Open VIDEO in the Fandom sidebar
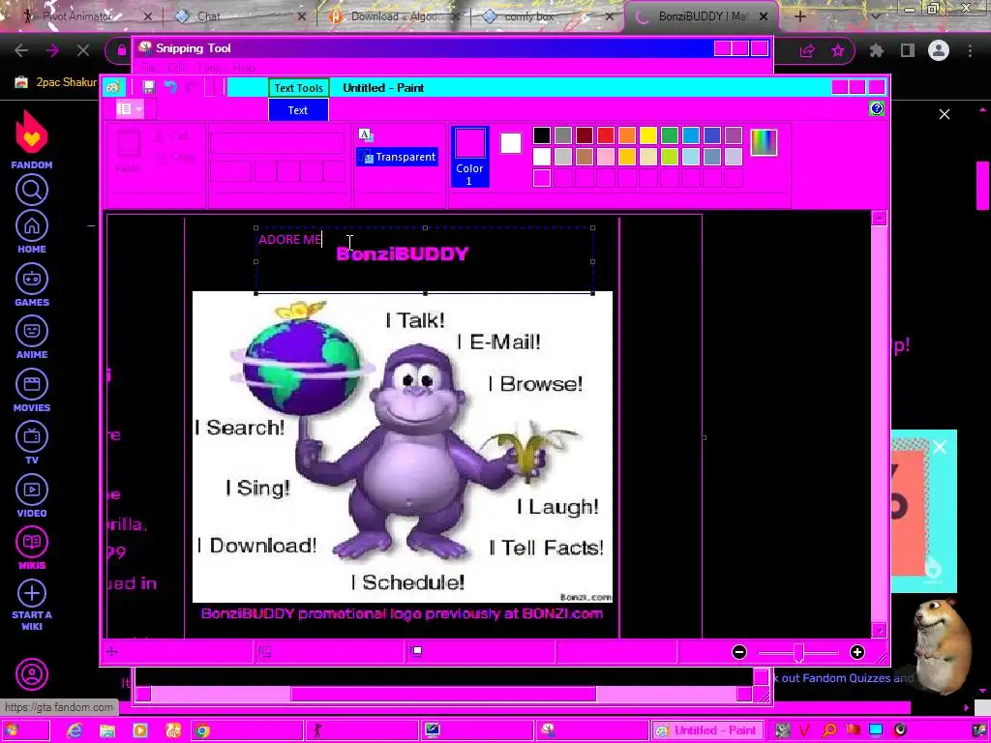Viewport: 991px width, 743px height. coord(32,496)
